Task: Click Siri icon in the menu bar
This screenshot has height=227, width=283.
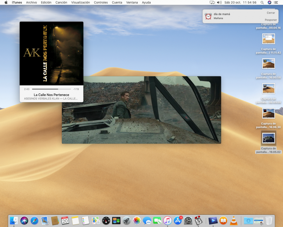Action: (269, 2)
